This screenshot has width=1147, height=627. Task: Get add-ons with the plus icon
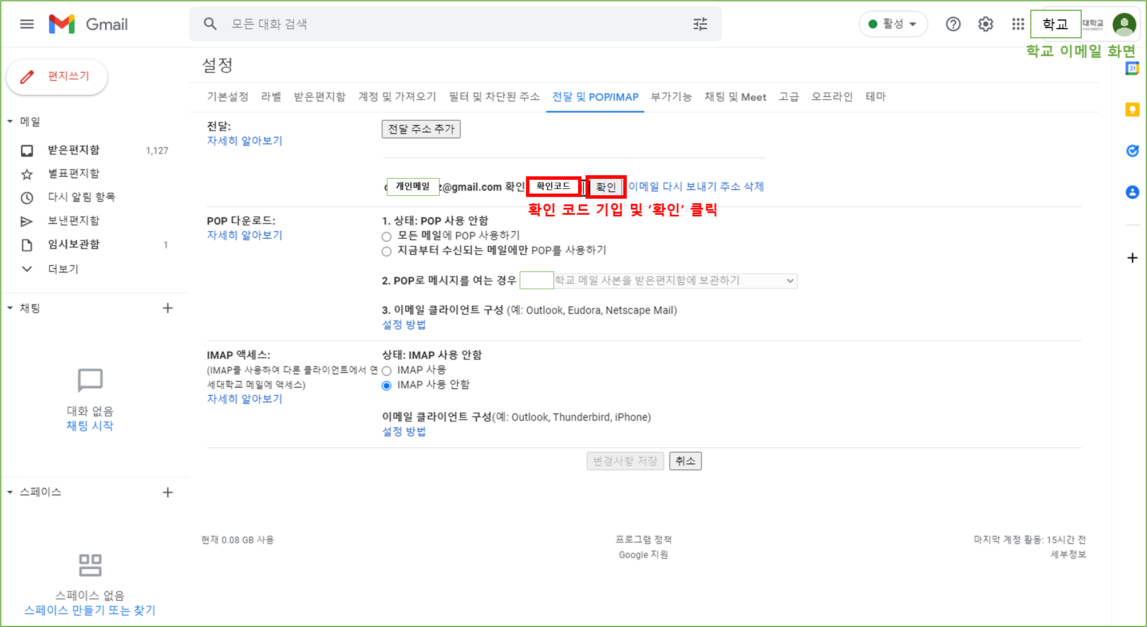click(x=1132, y=258)
